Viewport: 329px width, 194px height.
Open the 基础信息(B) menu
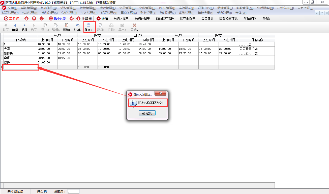48,8
